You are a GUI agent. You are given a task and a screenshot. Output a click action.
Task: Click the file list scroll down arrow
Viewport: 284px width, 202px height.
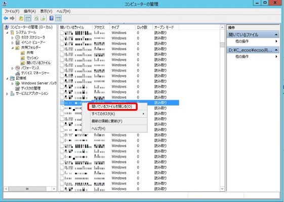point(222,189)
